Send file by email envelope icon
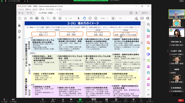The height and width of the screenshot is (103, 185). point(142,18)
